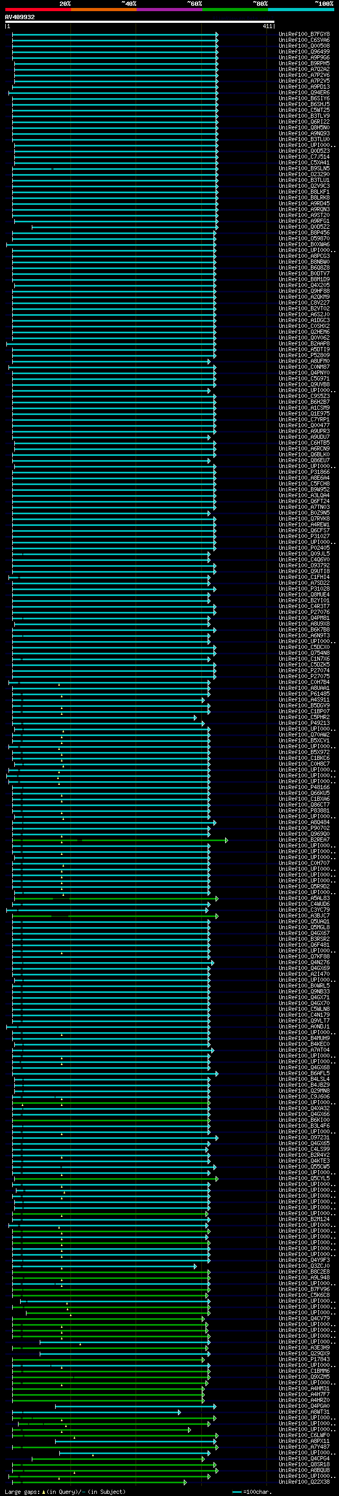Select the UniRef100_Q9XZM5 label
The width and height of the screenshot is (339, 1496).
(304, 1377)
